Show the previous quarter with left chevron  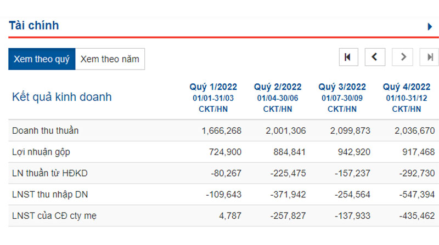[375, 57]
